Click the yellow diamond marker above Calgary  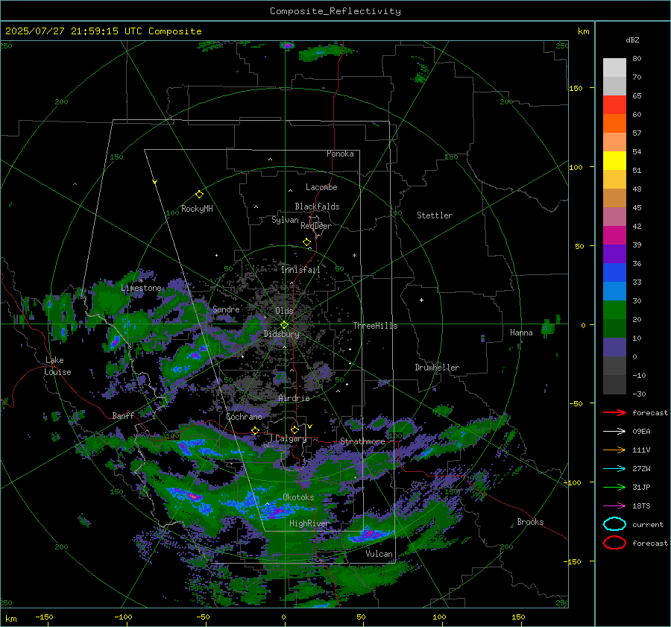(x=294, y=429)
